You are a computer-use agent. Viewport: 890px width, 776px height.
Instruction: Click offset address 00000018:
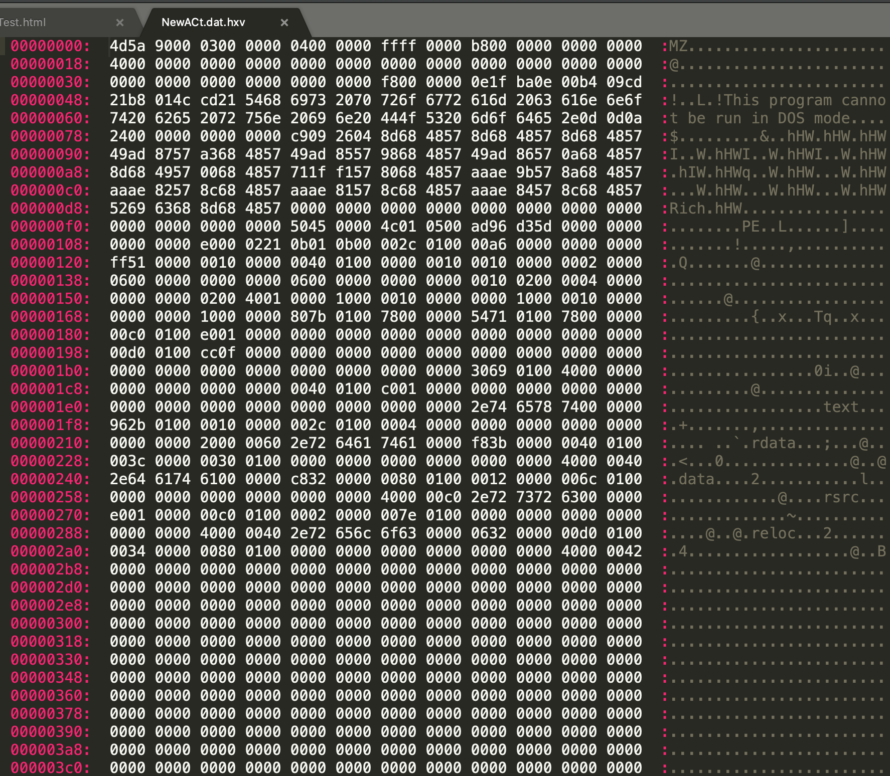pos(50,64)
